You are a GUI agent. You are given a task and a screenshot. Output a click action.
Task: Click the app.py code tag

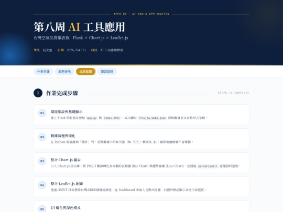[x=92, y=118]
